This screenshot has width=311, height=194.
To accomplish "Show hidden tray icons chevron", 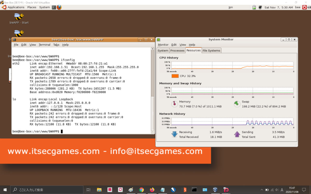I will coord(262,190).
